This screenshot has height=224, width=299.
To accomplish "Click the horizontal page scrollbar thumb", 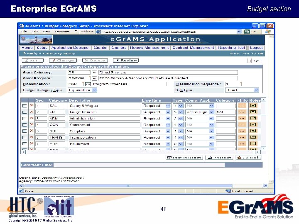I will click(128, 185).
